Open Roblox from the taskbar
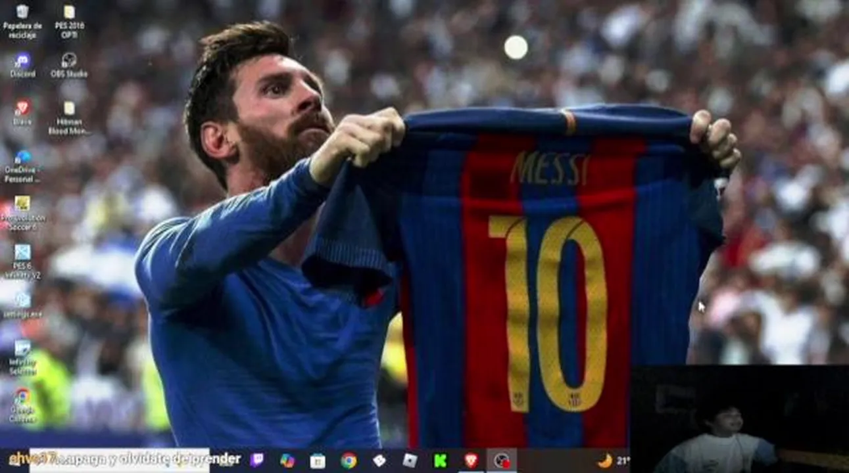This screenshot has height=473, width=849. (410, 461)
